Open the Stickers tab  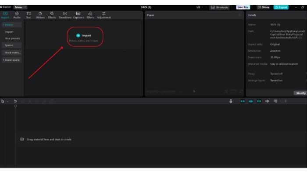coord(40,15)
